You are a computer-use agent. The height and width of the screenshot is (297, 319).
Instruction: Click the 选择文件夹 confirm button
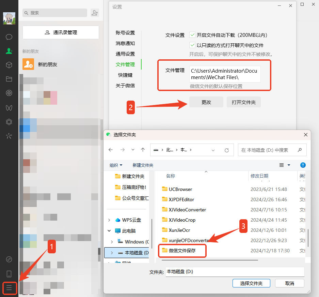point(251,283)
